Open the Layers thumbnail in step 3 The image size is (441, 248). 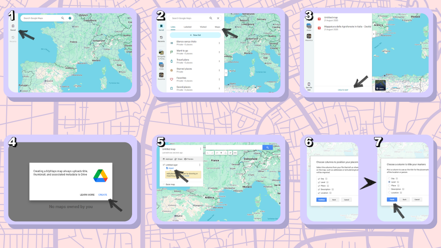[380, 85]
